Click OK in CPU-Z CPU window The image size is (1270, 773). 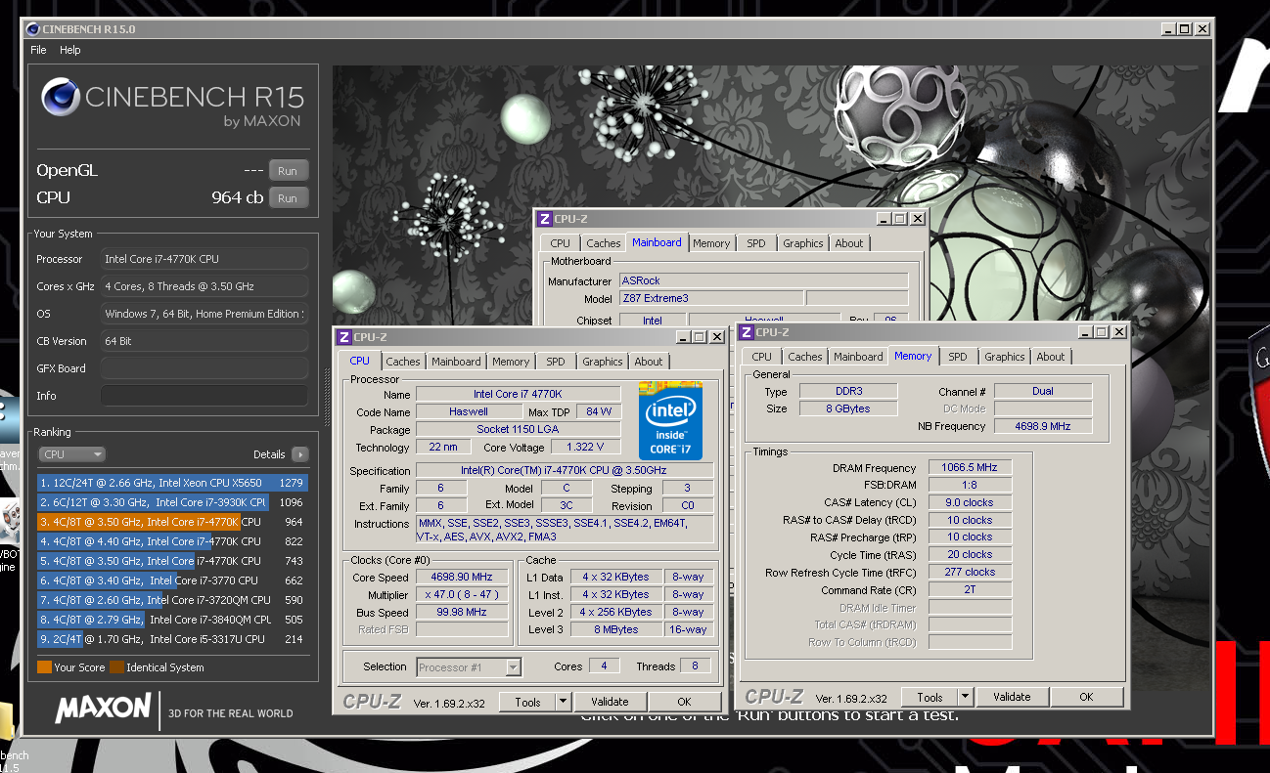pyautogui.click(x=684, y=702)
